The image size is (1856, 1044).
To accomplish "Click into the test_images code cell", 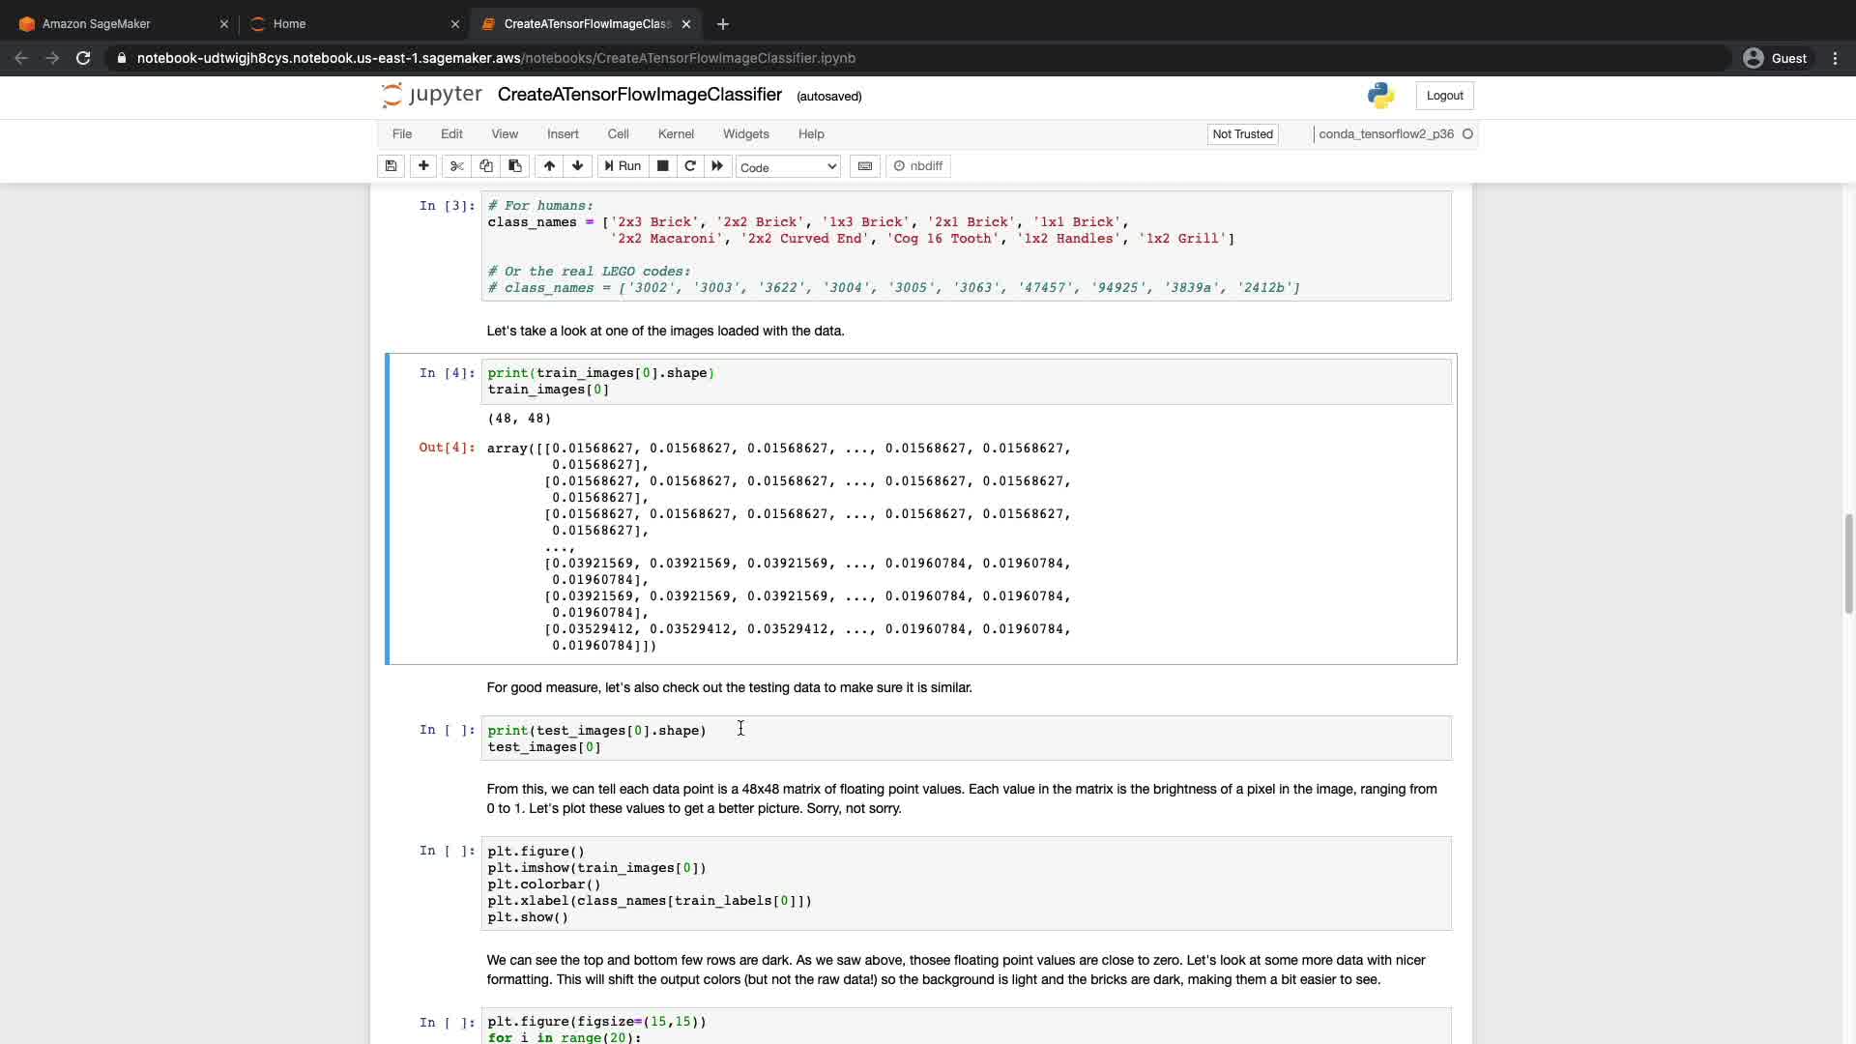I will (967, 739).
